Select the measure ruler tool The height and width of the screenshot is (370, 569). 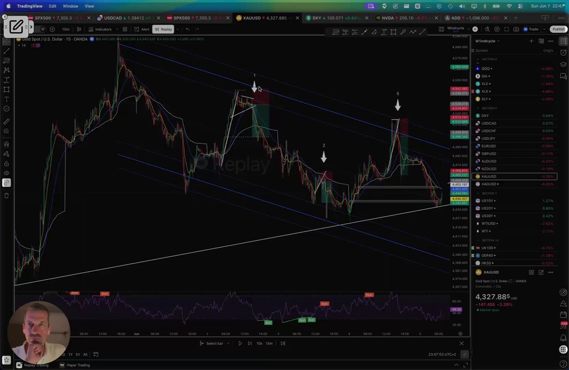click(7, 122)
